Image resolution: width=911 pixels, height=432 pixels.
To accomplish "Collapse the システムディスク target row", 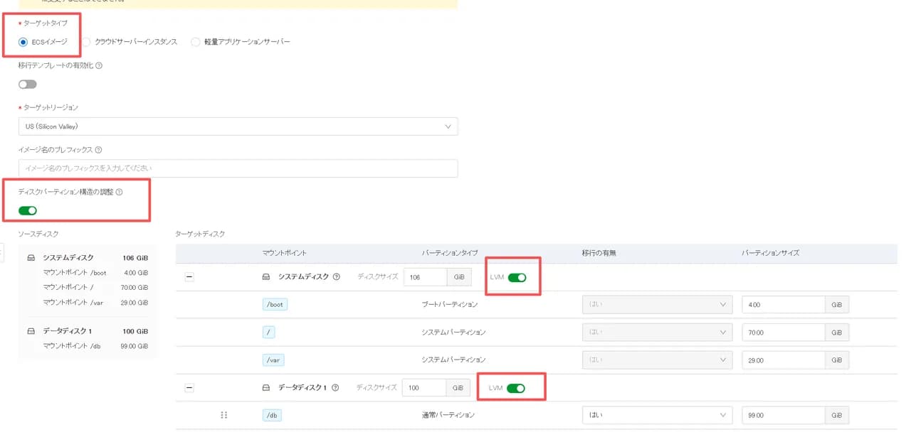I will click(x=189, y=277).
